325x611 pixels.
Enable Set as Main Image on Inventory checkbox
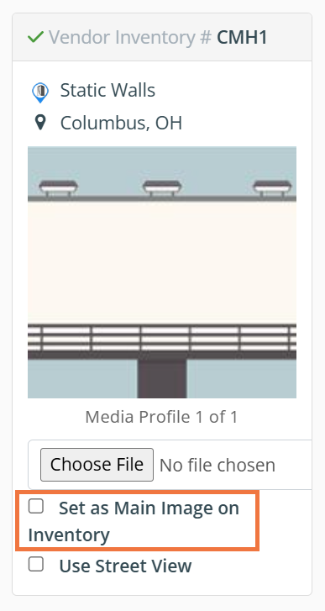click(x=36, y=507)
